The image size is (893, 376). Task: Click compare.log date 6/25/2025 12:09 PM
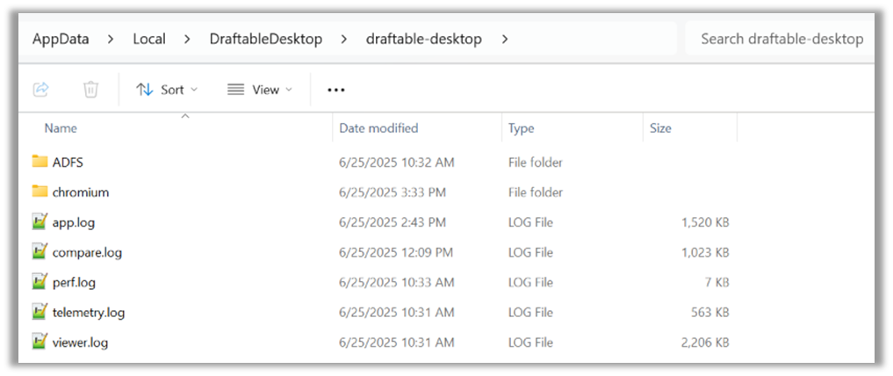396,252
